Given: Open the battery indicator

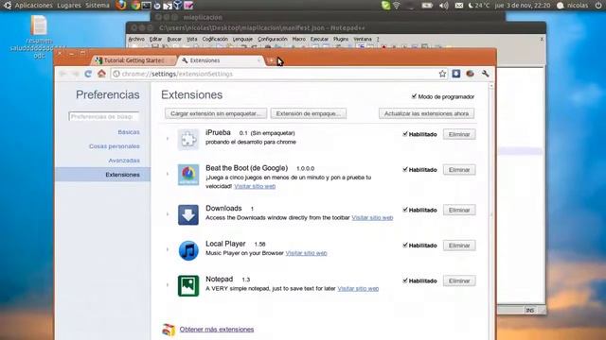Looking at the screenshot, I should point(427,6).
